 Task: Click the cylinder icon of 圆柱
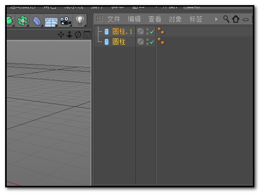(107, 42)
